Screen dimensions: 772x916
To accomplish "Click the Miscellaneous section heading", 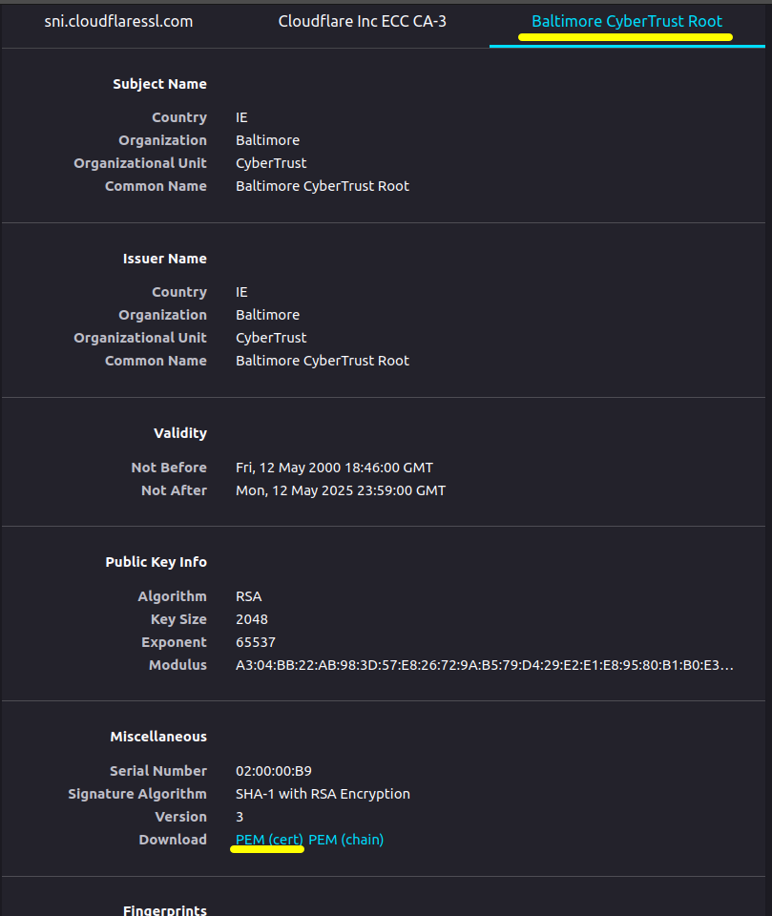I will tap(157, 737).
